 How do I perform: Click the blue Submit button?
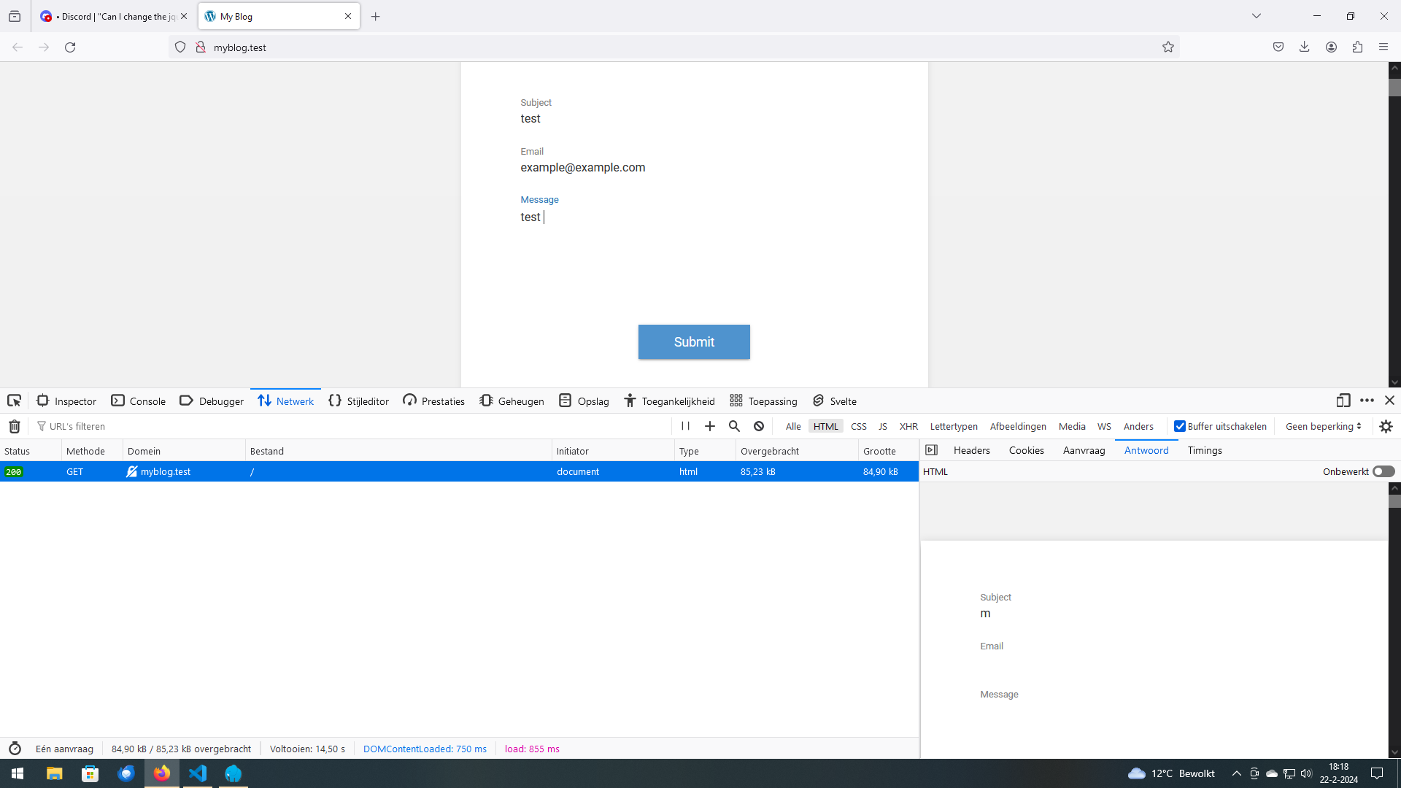(x=693, y=341)
